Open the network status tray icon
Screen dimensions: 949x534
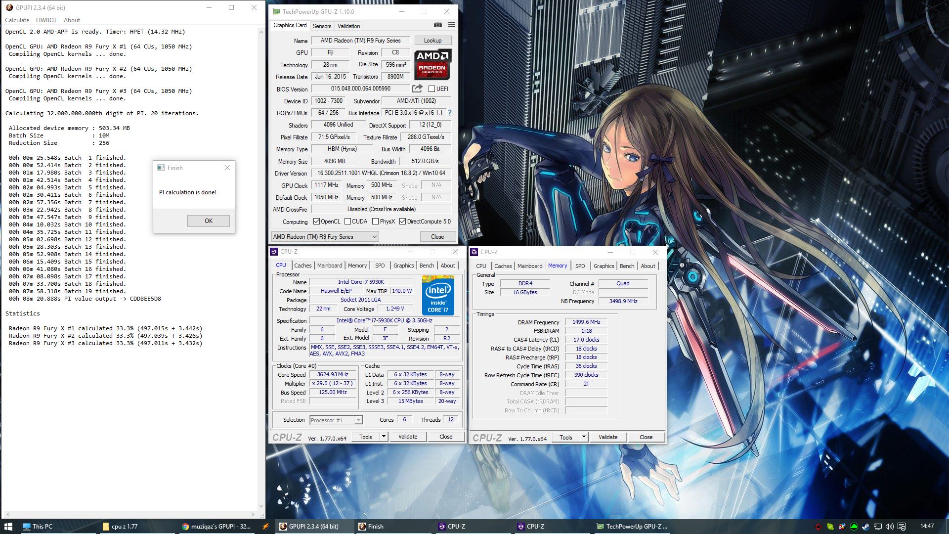point(878,527)
